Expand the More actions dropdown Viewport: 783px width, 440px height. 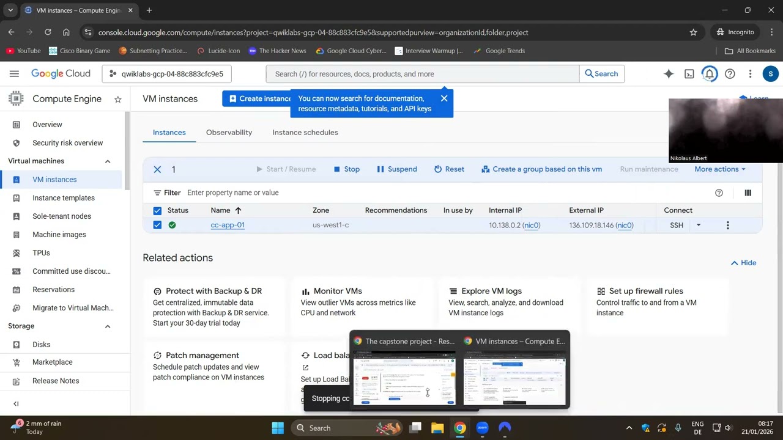click(720, 169)
